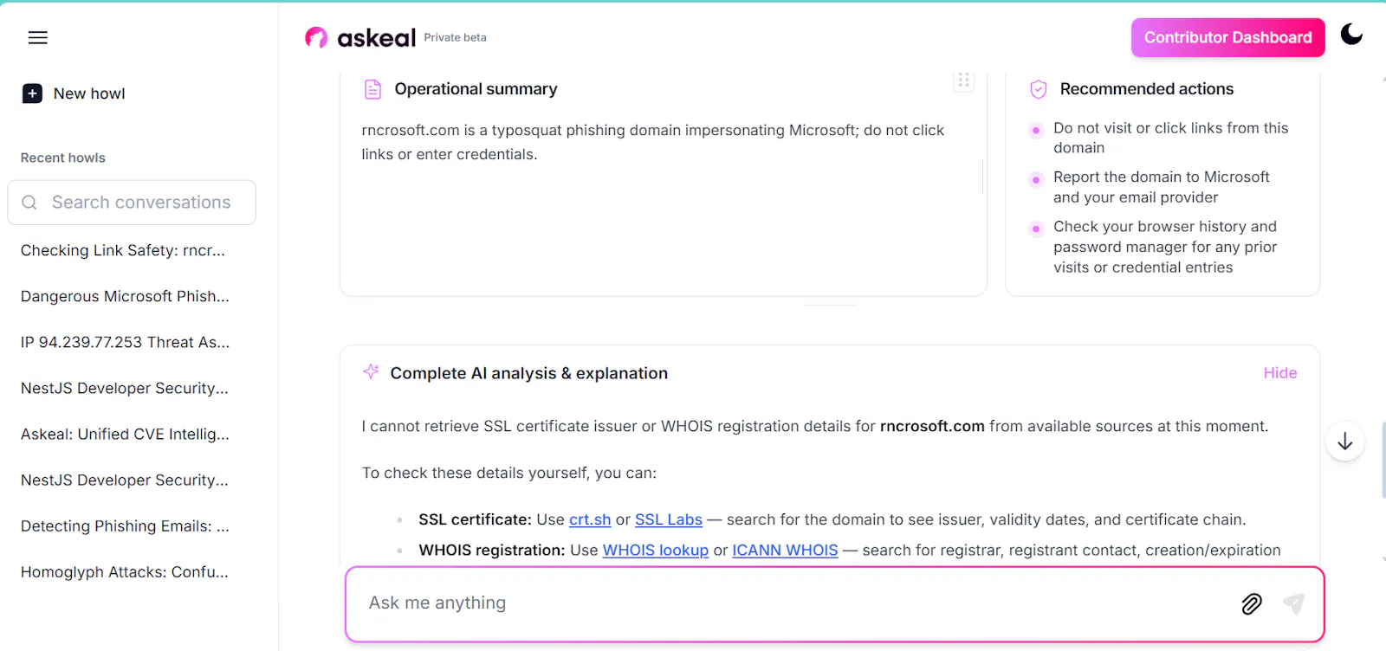
Task: Click the Recommended actions shield icon
Action: (x=1038, y=89)
